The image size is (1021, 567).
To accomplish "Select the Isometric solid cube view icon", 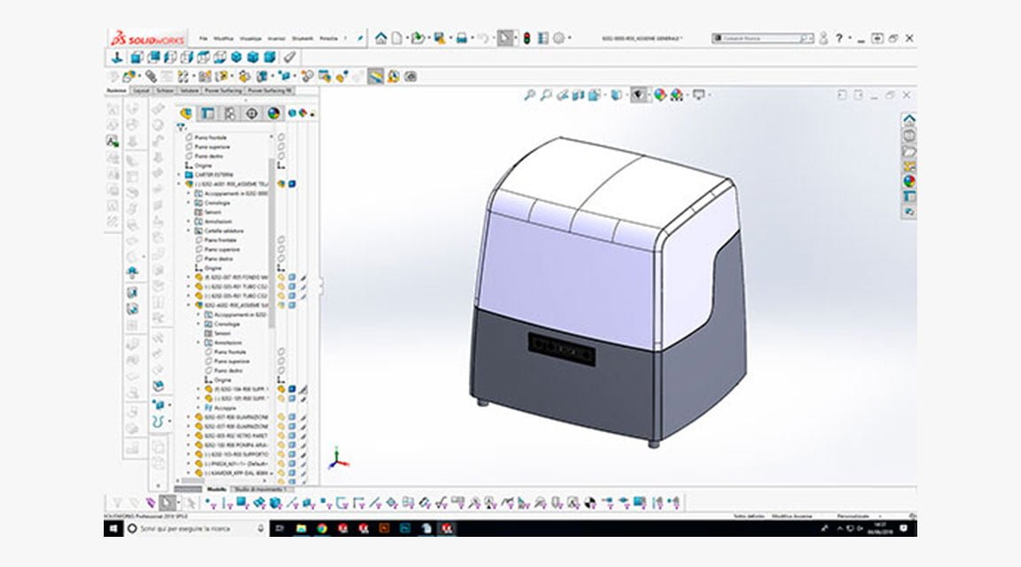I will click(x=237, y=58).
